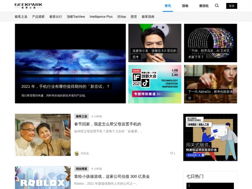Screen dimensions: 252x189
Task: Click the GeekPark logo
Action: coord(28,6)
